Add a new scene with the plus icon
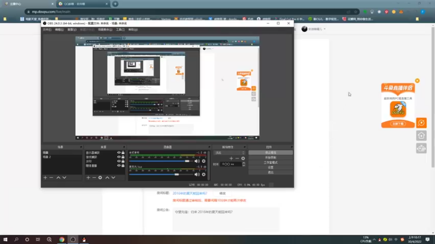Image resolution: width=435 pixels, height=244 pixels. [45, 178]
